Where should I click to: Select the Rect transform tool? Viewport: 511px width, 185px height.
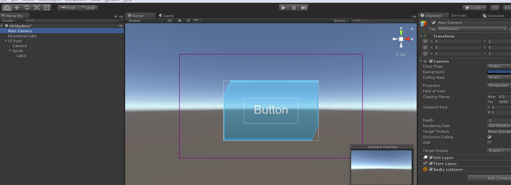47,8
